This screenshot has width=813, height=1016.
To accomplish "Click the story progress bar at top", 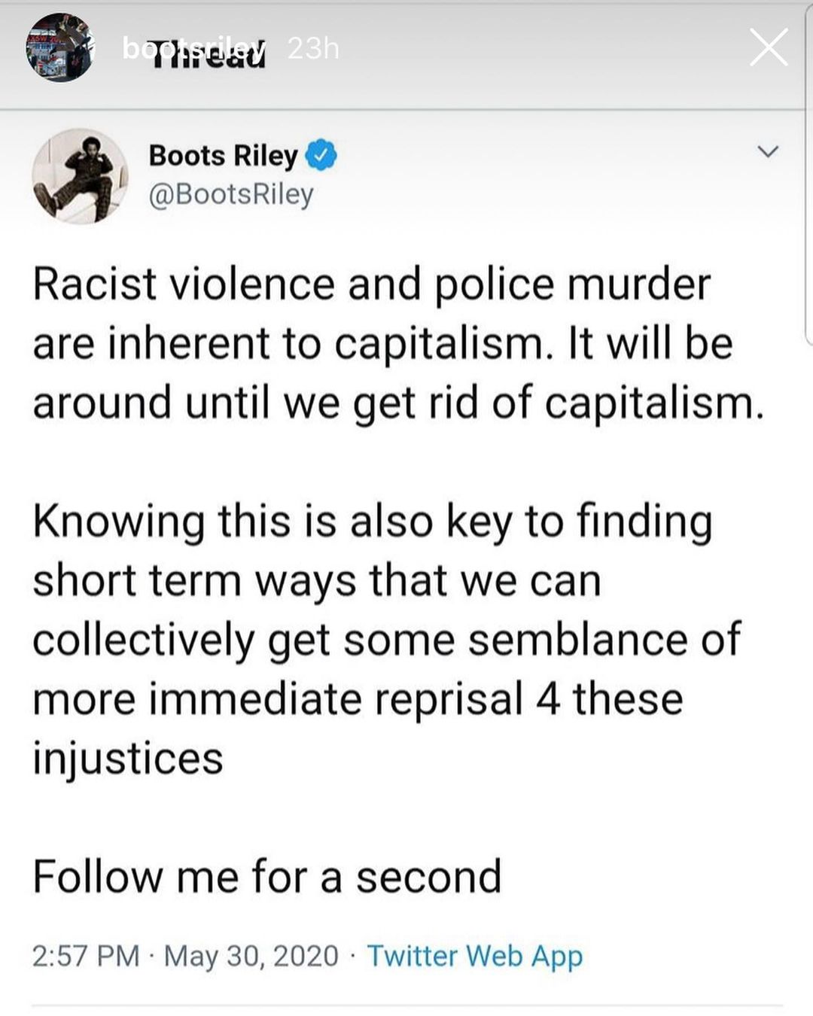I will 406,5.
